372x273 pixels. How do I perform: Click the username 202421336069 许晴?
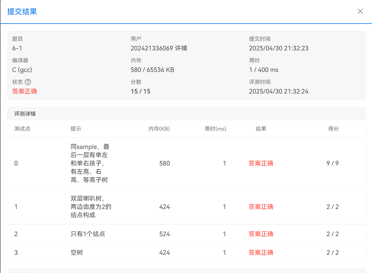[x=159, y=48]
